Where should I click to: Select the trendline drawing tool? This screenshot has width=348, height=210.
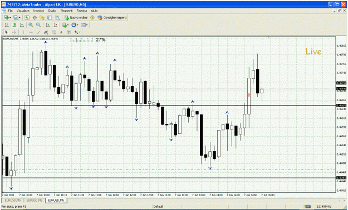pyautogui.click(x=38, y=32)
